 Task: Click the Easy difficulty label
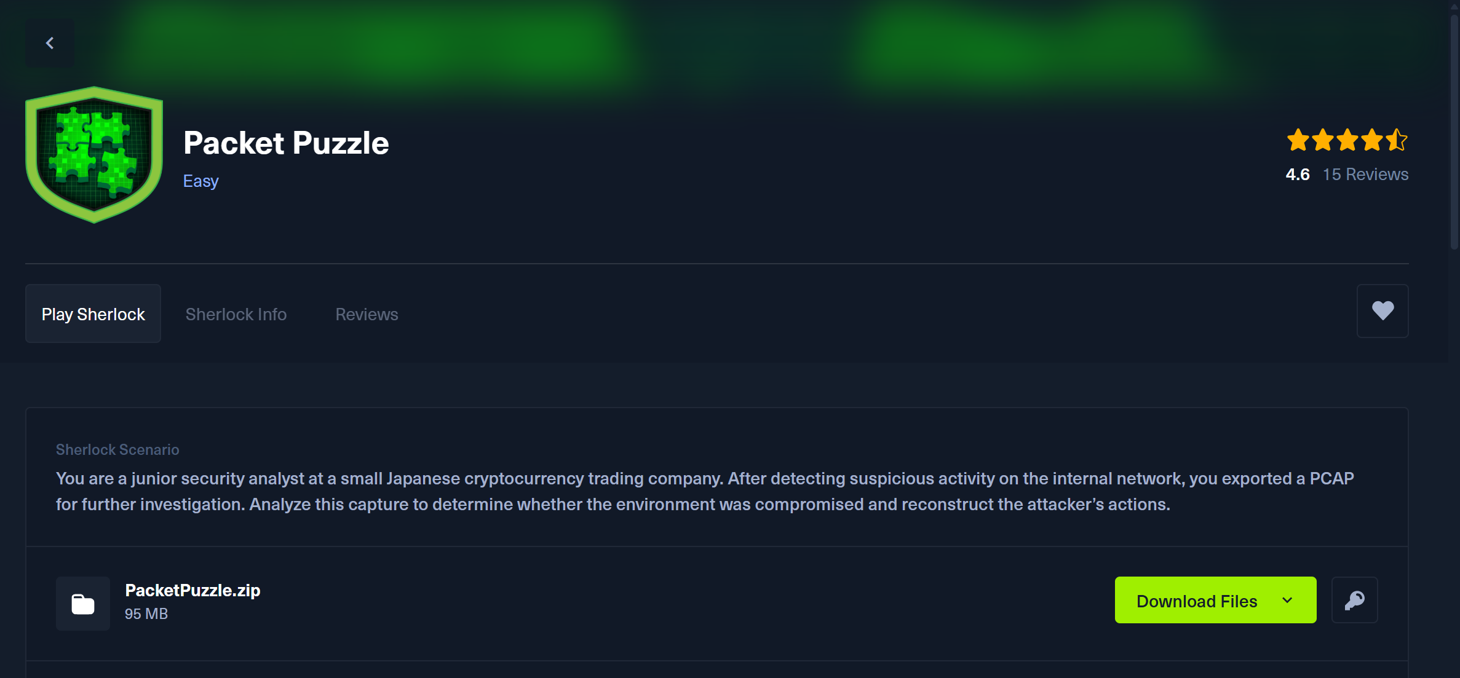[200, 181]
